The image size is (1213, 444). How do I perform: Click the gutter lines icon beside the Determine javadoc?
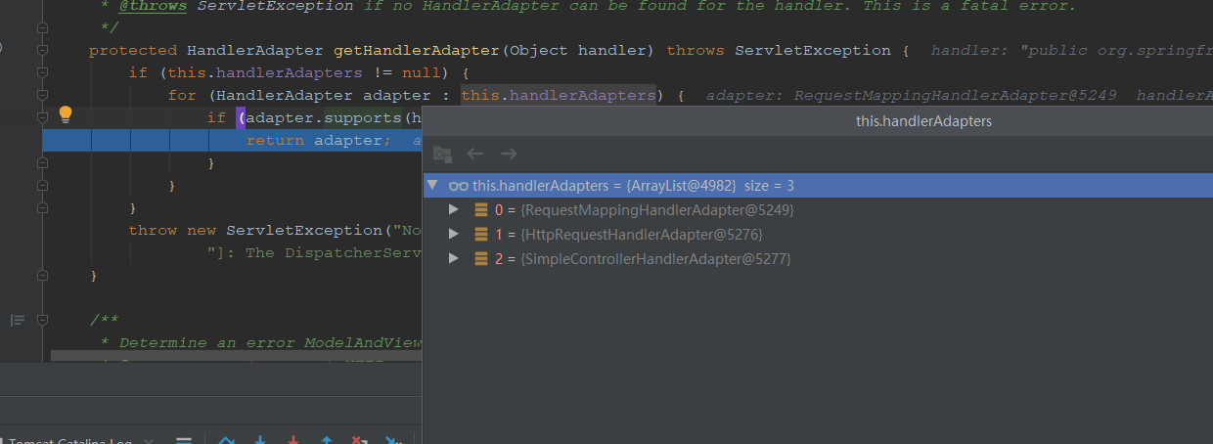pyautogui.click(x=17, y=320)
